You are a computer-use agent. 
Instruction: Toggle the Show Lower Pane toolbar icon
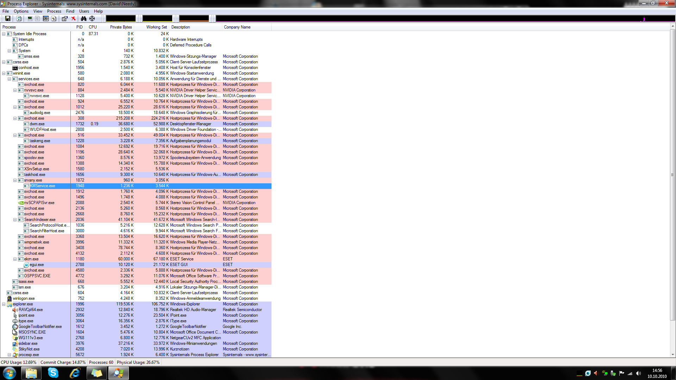point(46,19)
